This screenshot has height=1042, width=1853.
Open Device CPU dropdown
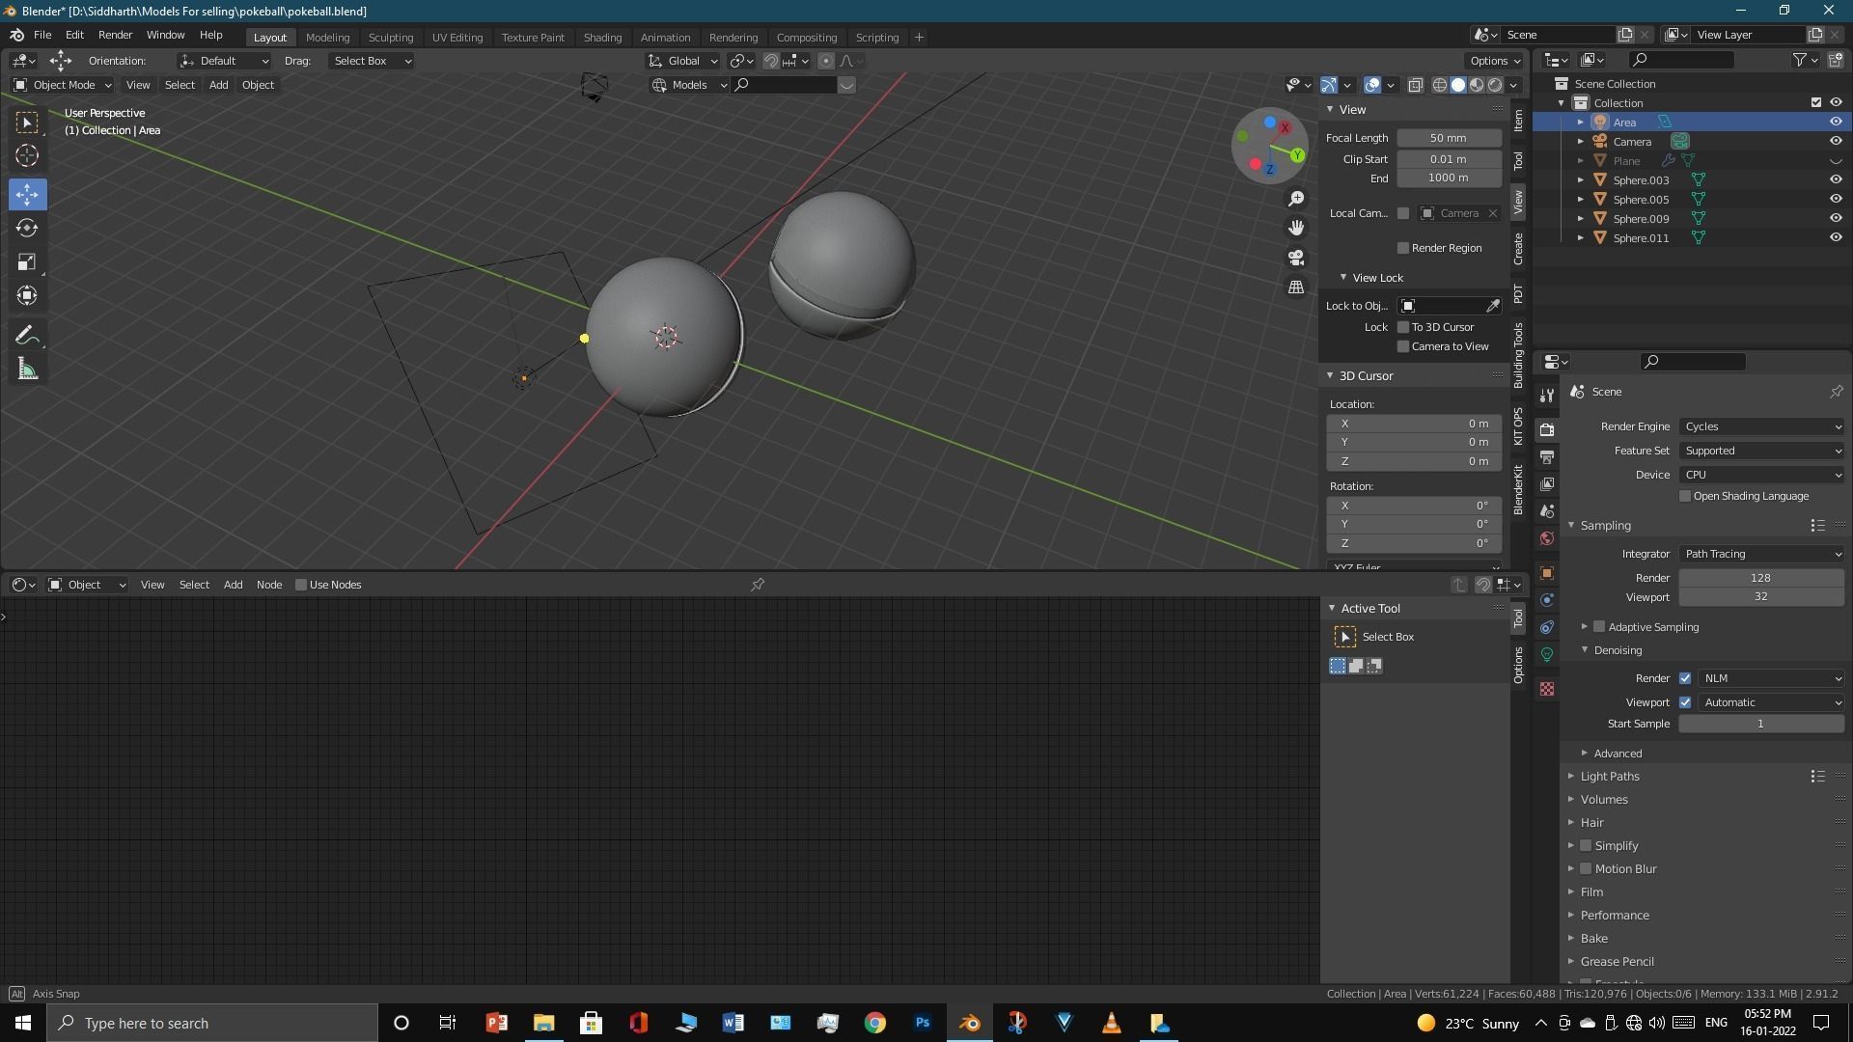(x=1762, y=475)
